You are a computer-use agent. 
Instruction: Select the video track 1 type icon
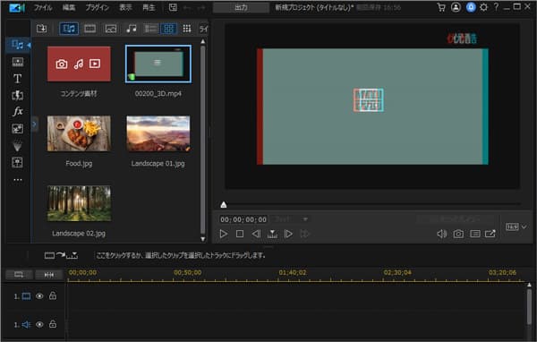pyautogui.click(x=26, y=296)
